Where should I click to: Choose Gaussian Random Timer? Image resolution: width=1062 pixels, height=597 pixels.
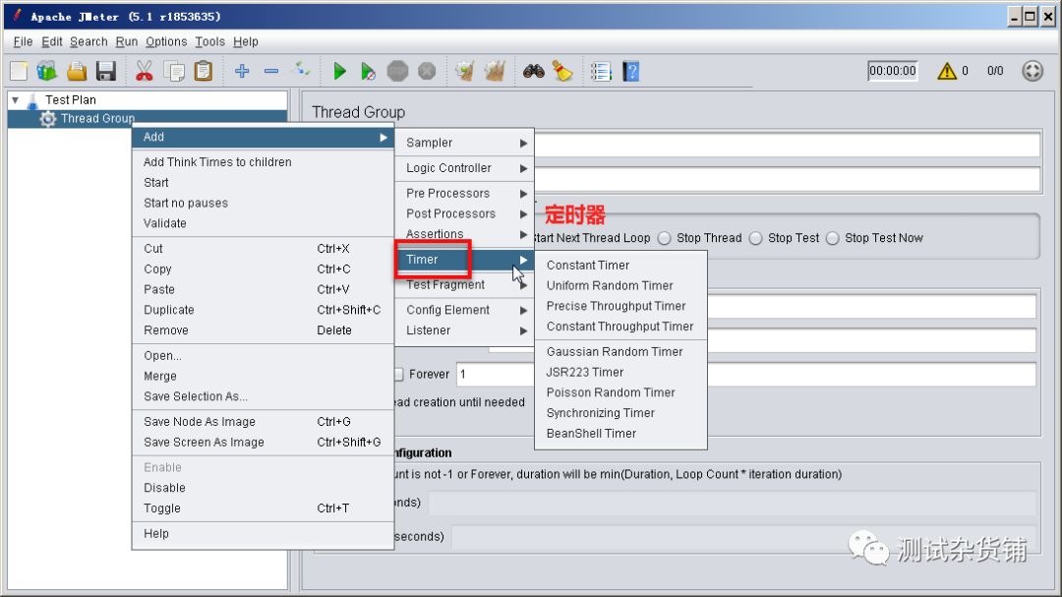coord(621,352)
